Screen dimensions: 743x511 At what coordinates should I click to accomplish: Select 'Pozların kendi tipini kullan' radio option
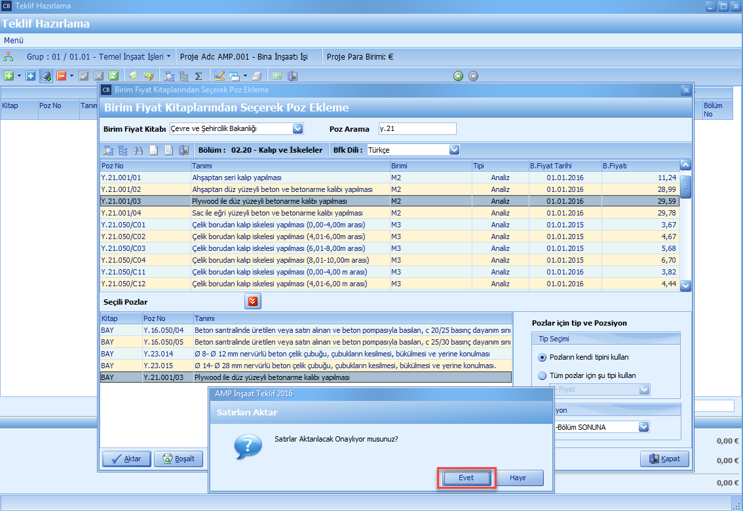tap(542, 357)
